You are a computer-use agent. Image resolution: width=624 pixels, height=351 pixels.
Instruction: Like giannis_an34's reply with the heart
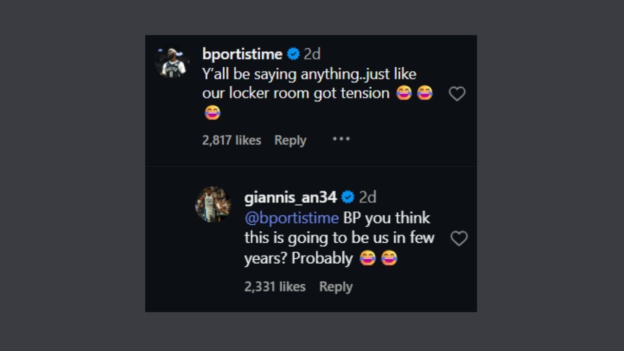pyautogui.click(x=459, y=238)
